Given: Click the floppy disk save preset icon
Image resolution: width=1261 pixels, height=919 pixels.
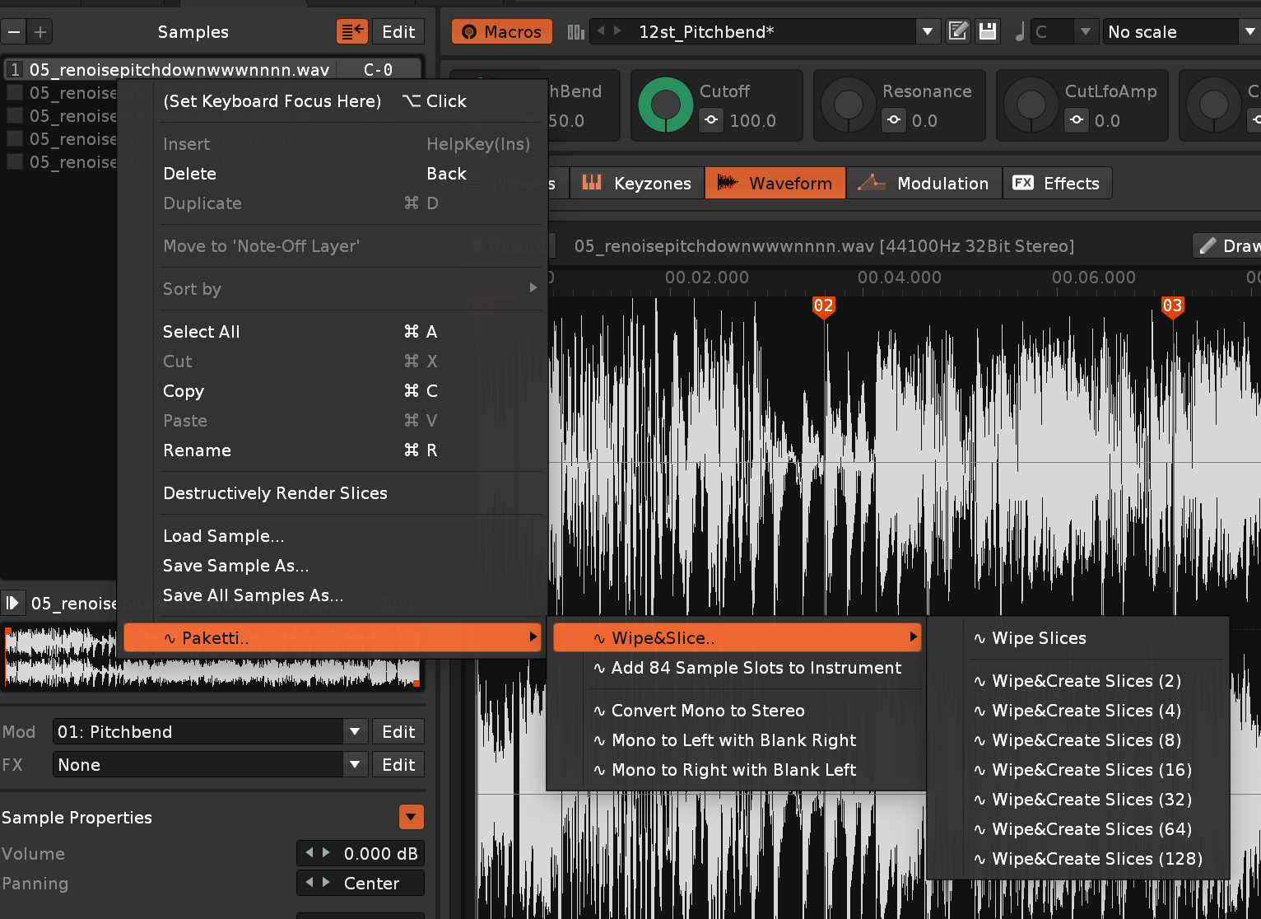Looking at the screenshot, I should 988,32.
